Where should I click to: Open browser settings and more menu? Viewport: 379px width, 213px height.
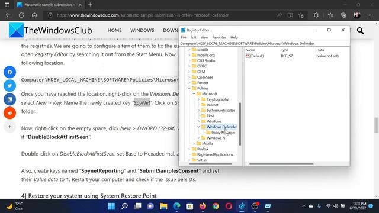[x=371, y=15]
